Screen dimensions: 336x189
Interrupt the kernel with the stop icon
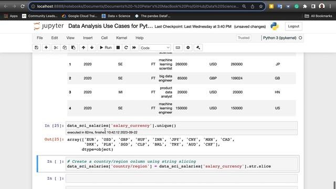click(x=118, y=48)
